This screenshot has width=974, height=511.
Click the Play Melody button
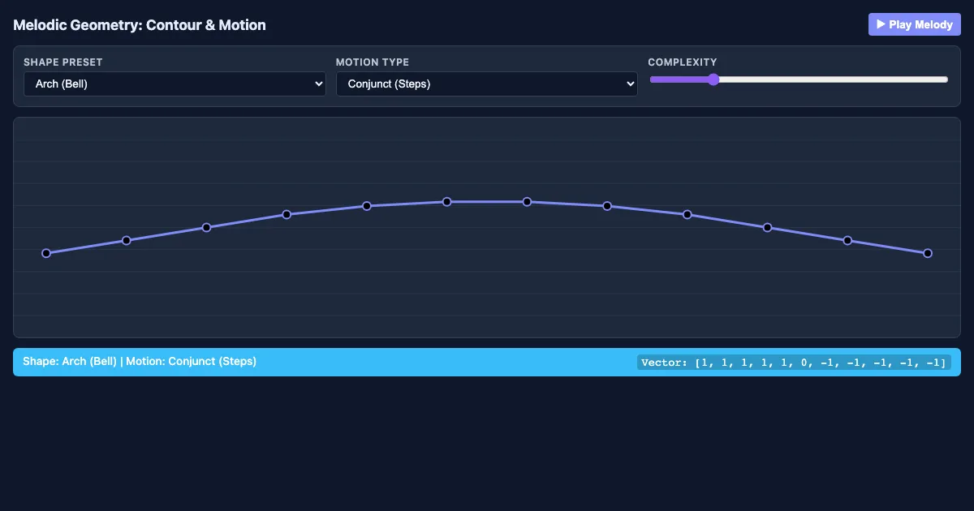(x=915, y=24)
